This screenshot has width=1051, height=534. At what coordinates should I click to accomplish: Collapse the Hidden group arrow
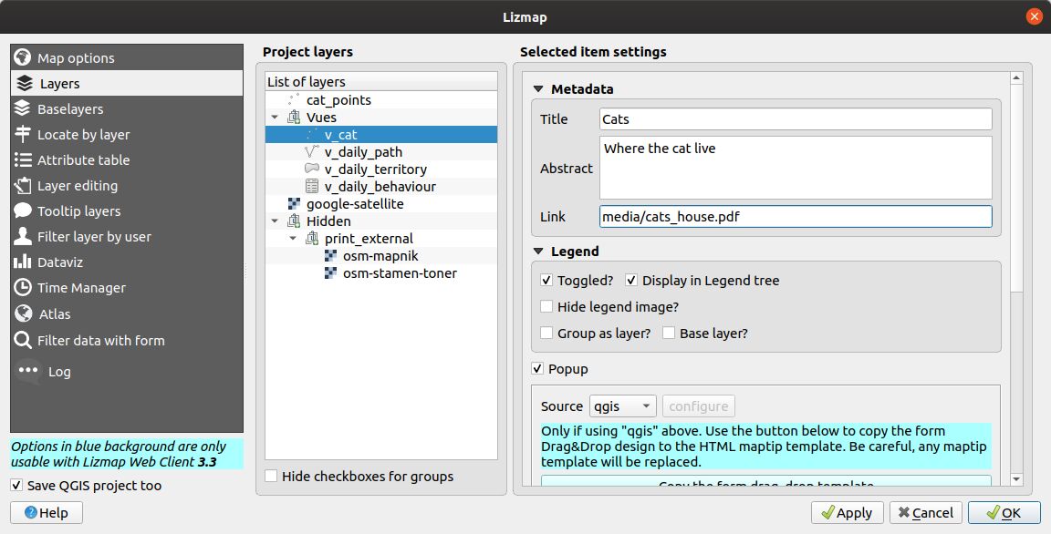coord(275,221)
